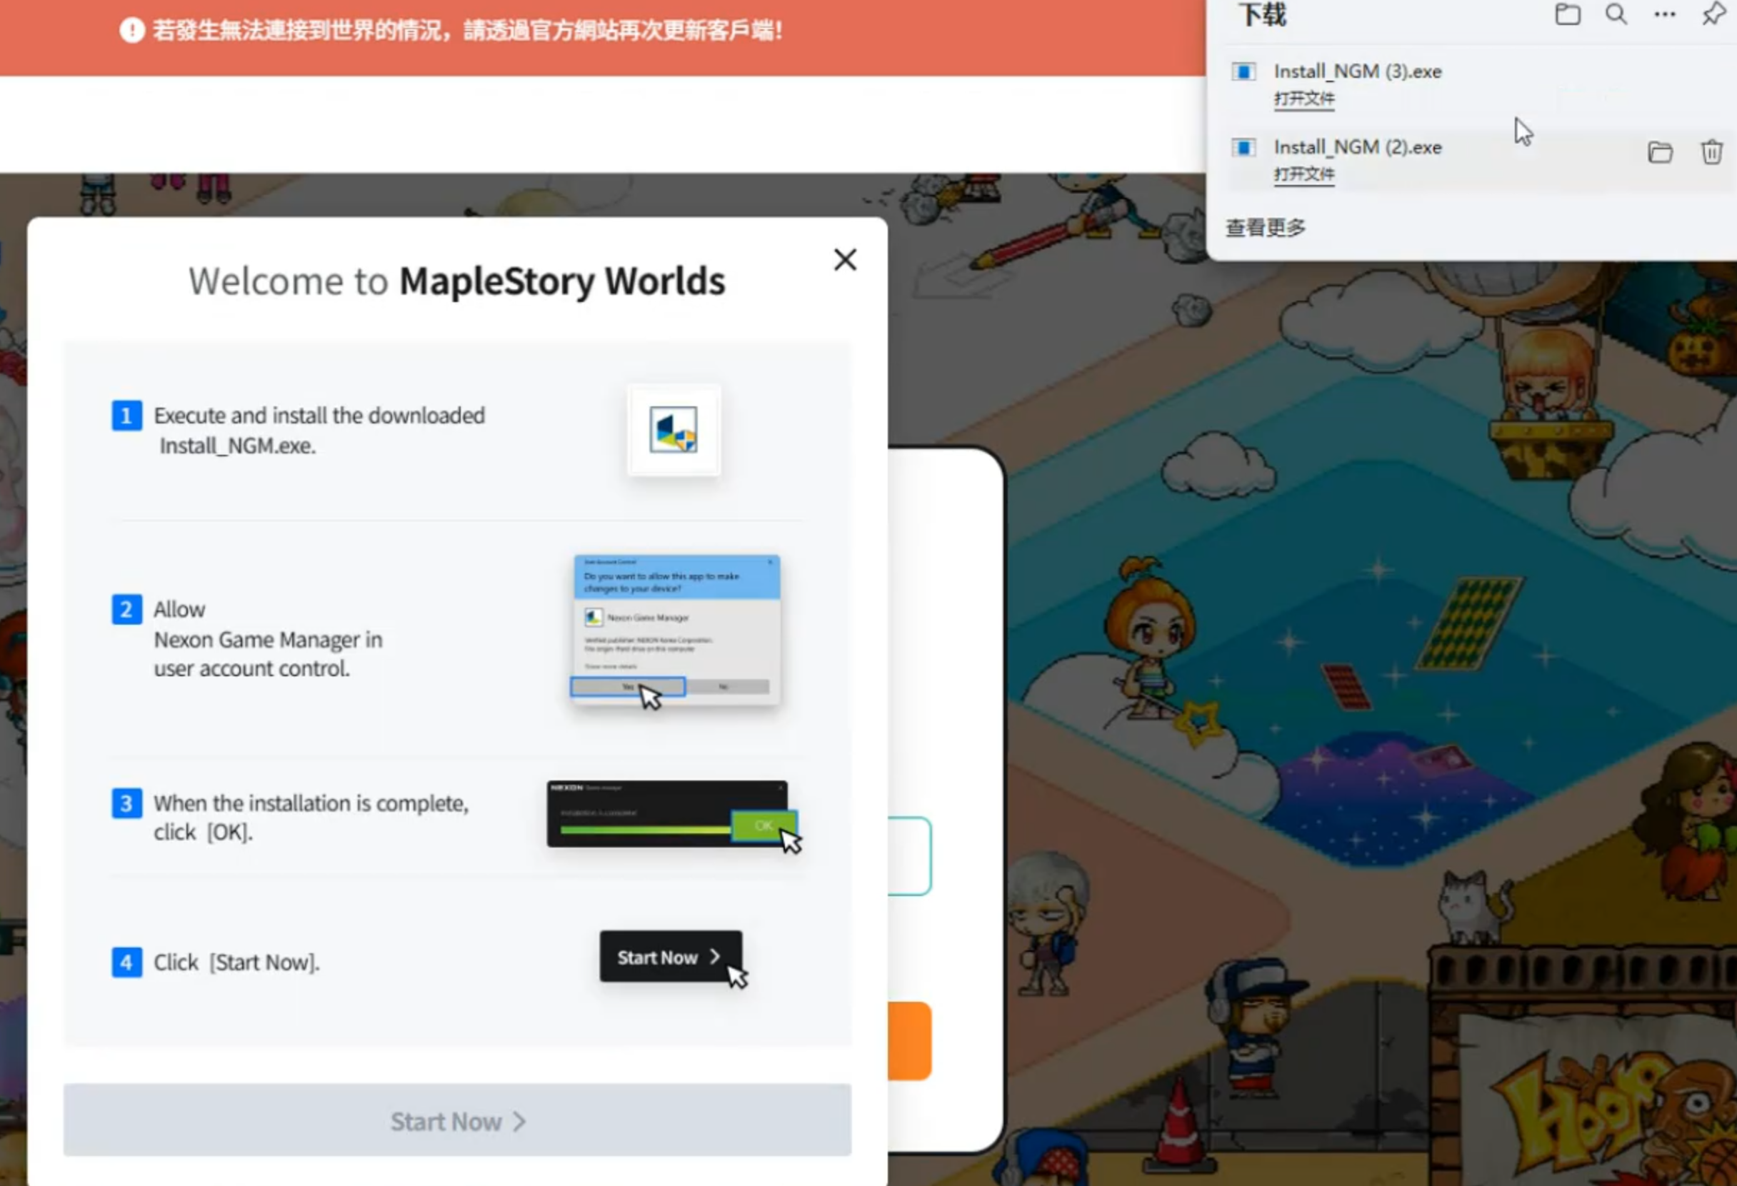This screenshot has height=1186, width=1737.
Task: Click the Install_NGM (3).exe file icon
Action: 1243,71
